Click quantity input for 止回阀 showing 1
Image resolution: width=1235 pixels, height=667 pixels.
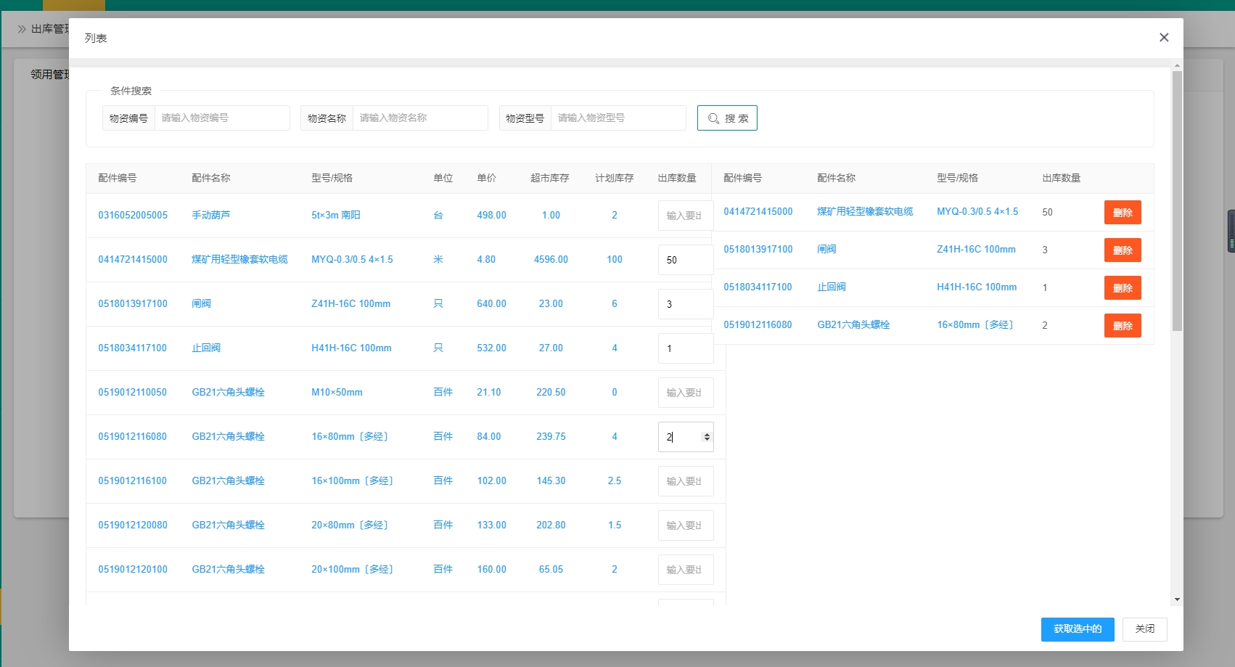(686, 348)
